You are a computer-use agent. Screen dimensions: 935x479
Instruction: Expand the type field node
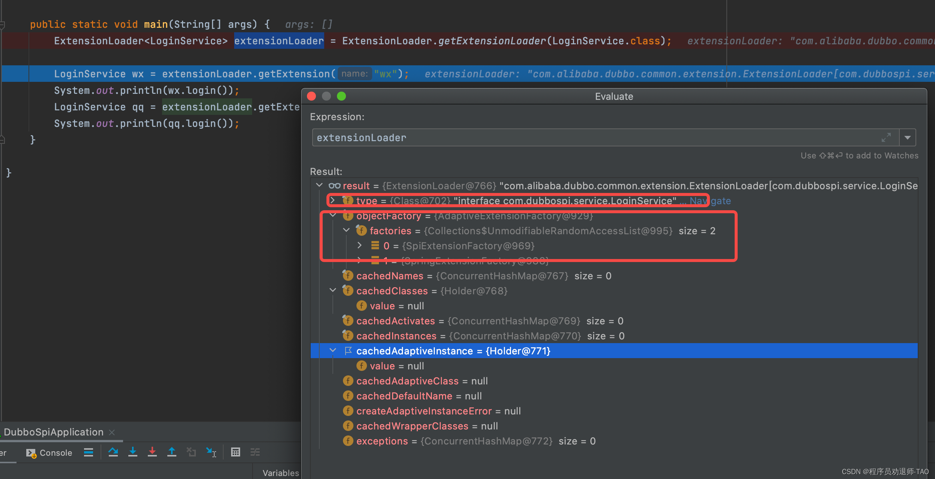click(333, 200)
